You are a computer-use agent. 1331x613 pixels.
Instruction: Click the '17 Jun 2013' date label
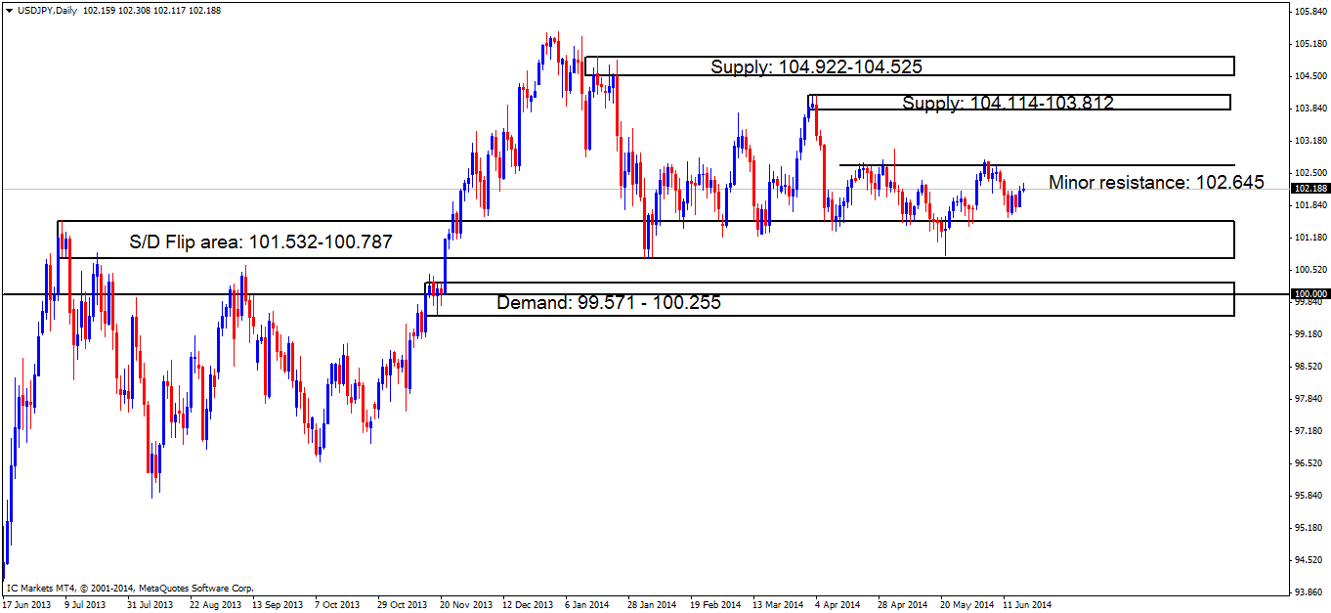28,605
